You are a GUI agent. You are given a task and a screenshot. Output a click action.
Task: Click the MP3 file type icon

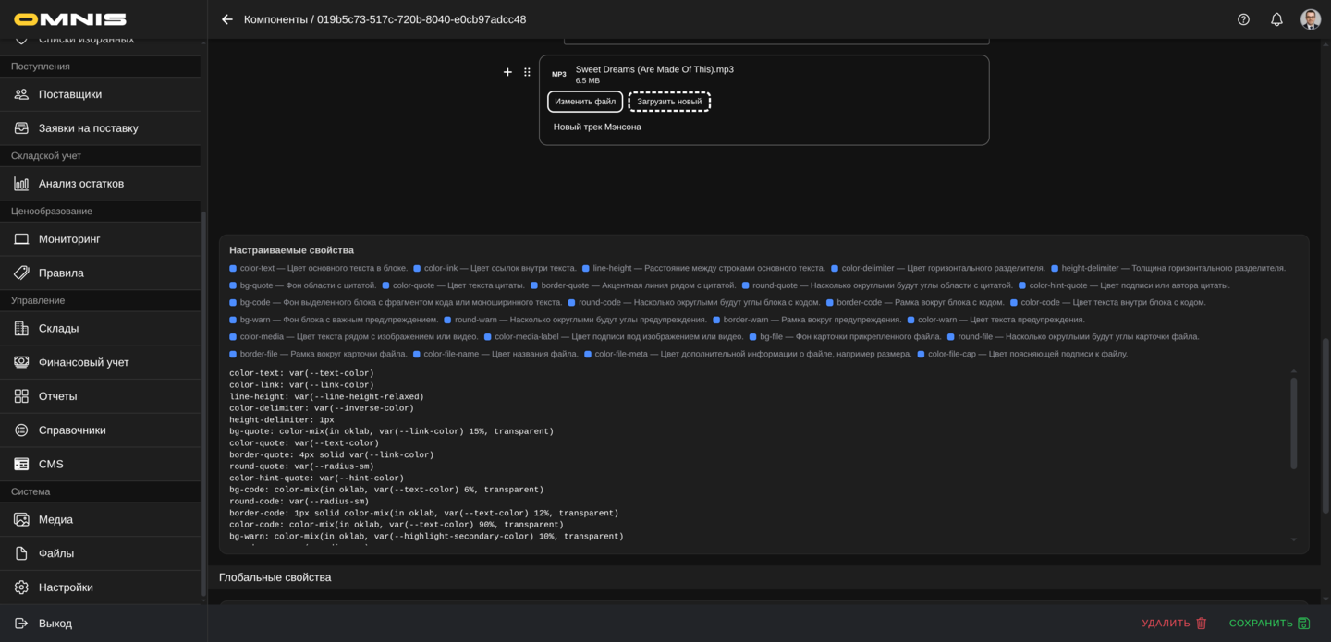point(559,74)
